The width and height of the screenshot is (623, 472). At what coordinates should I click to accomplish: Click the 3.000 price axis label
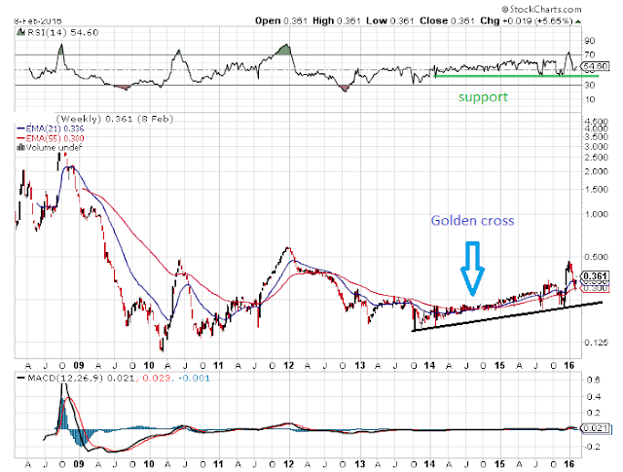[597, 147]
